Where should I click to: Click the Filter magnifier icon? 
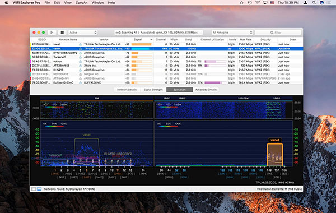[x=272, y=33]
